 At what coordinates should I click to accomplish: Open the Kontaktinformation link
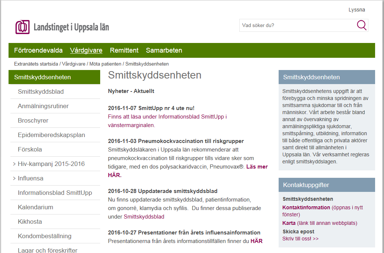click(x=306, y=207)
